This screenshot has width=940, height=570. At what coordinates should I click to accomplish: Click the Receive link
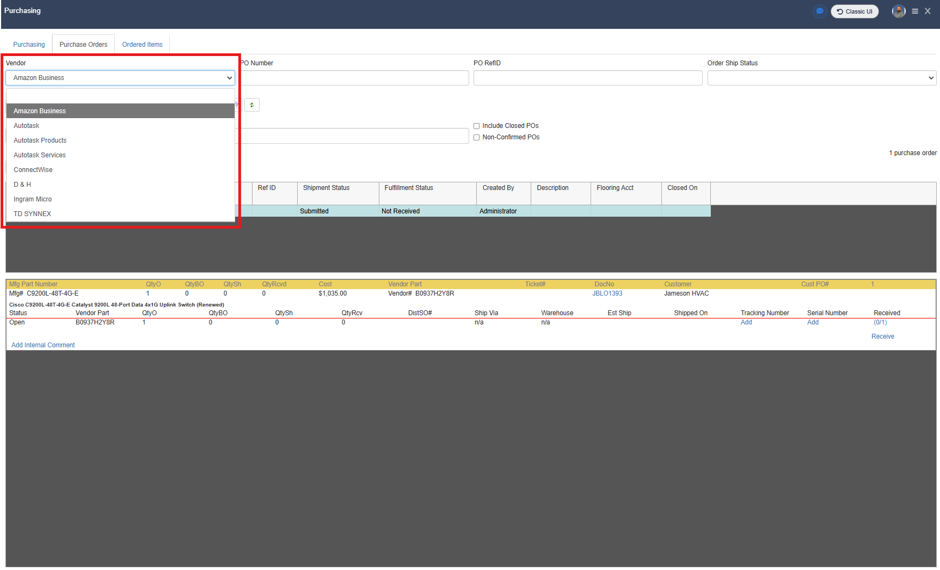click(882, 336)
